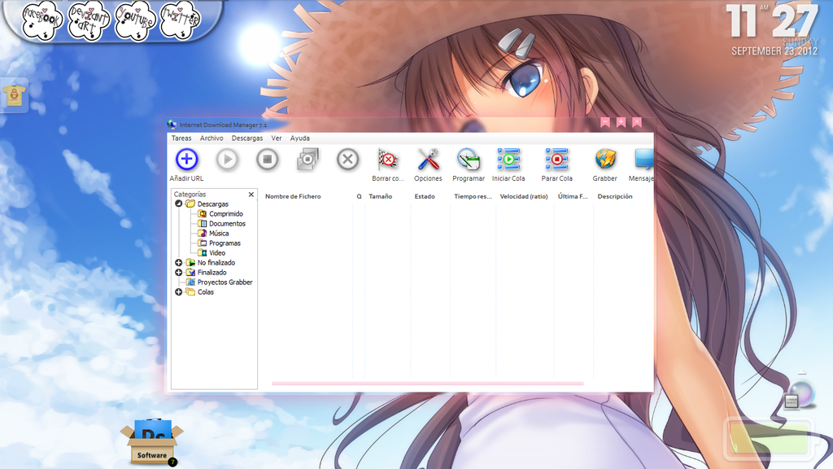
Task: Open the Programar scheduler icon
Action: click(468, 160)
